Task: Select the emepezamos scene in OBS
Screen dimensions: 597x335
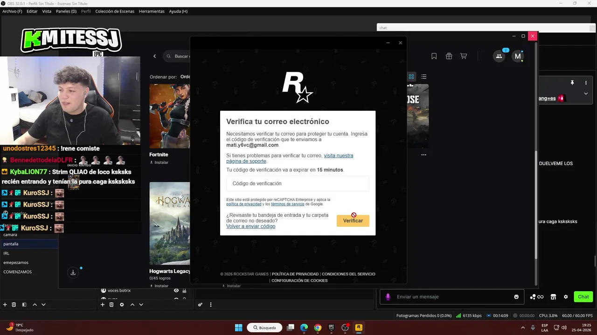Action: (x=29, y=262)
